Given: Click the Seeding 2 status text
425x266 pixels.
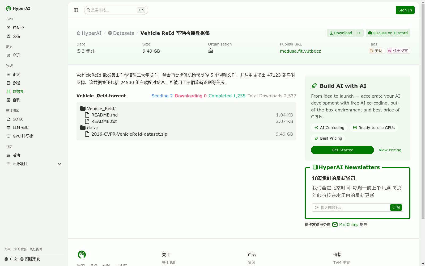Looking at the screenshot, I should 162,96.
